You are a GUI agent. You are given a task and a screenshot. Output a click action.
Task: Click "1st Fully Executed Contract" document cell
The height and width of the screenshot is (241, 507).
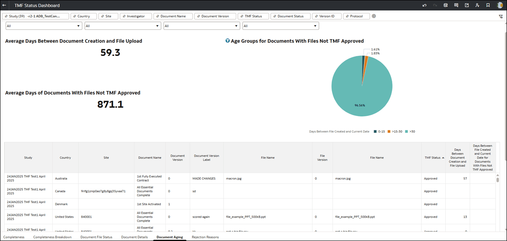149,178
